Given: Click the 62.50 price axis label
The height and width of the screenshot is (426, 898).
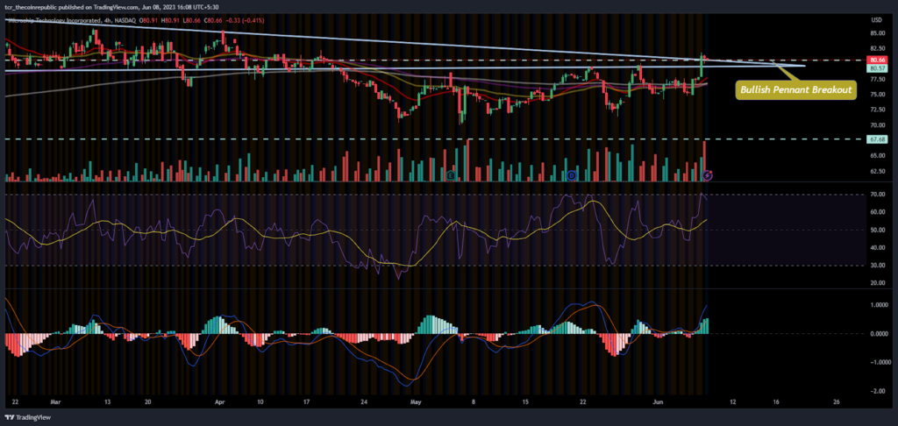Looking at the screenshot, I should pyautogui.click(x=877, y=171).
